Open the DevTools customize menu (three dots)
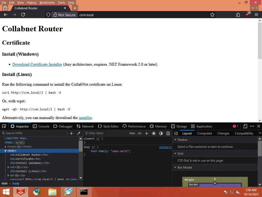The width and height of the screenshot is (262, 197). click(x=252, y=126)
